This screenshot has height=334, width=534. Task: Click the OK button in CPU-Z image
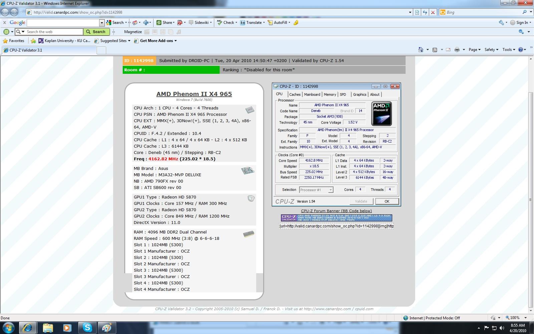click(387, 201)
